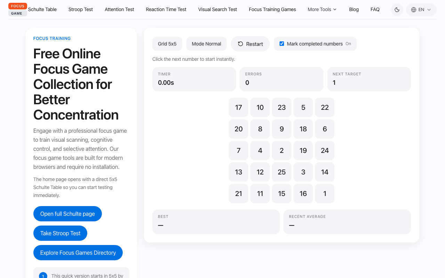Select tile number 17
The width and height of the screenshot is (445, 278).
[238, 107]
